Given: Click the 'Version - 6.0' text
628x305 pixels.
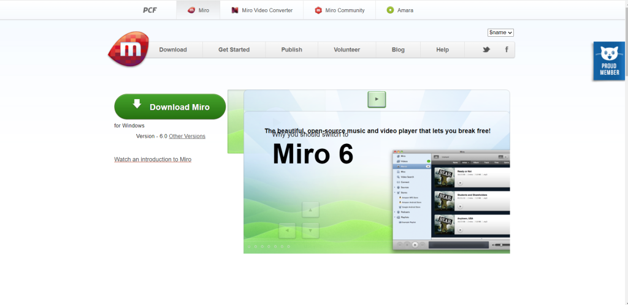Looking at the screenshot, I should (x=152, y=137).
